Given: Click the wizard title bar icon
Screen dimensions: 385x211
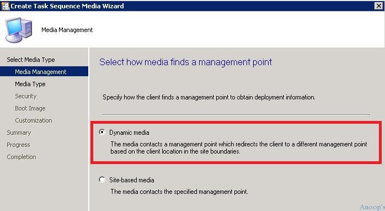Looking at the screenshot, I should (5, 6).
